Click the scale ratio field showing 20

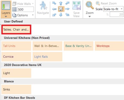(116, 14)
